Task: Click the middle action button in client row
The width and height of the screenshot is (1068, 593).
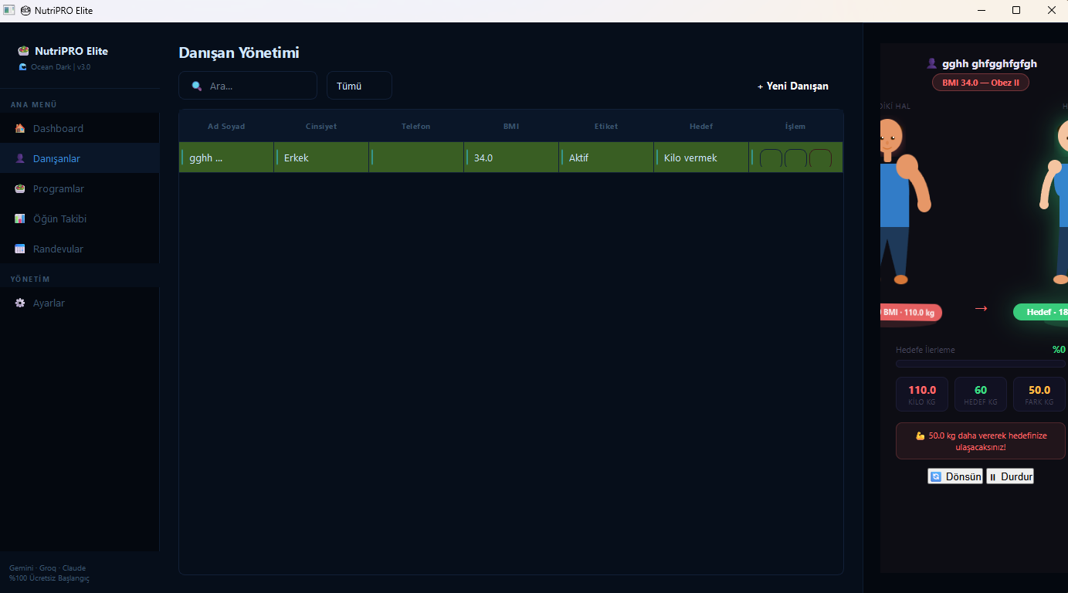Action: [795, 158]
